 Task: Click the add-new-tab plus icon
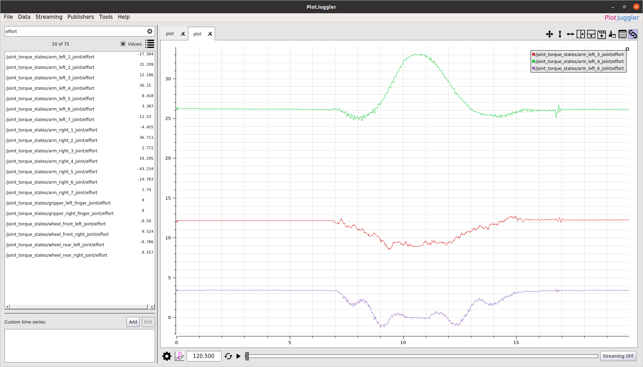coord(601,34)
